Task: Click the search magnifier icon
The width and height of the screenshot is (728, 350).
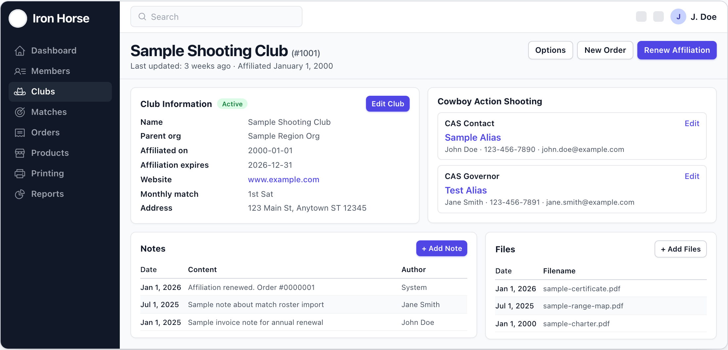Action: coord(142,17)
